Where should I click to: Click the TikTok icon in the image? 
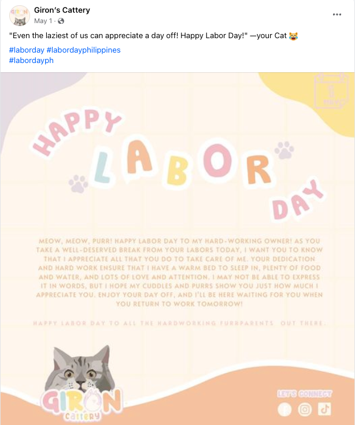[325, 409]
